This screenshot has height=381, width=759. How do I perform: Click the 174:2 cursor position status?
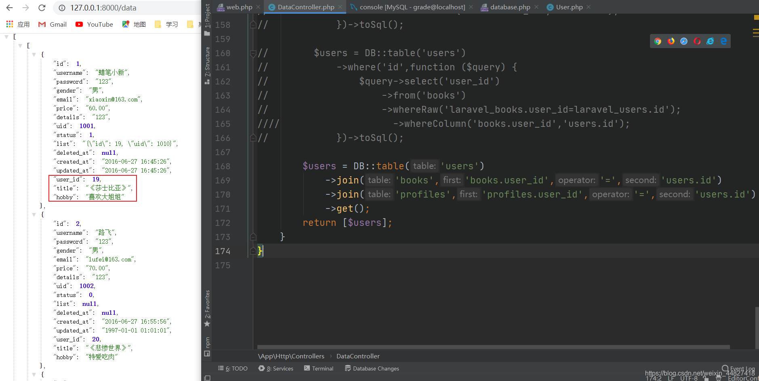click(x=653, y=378)
